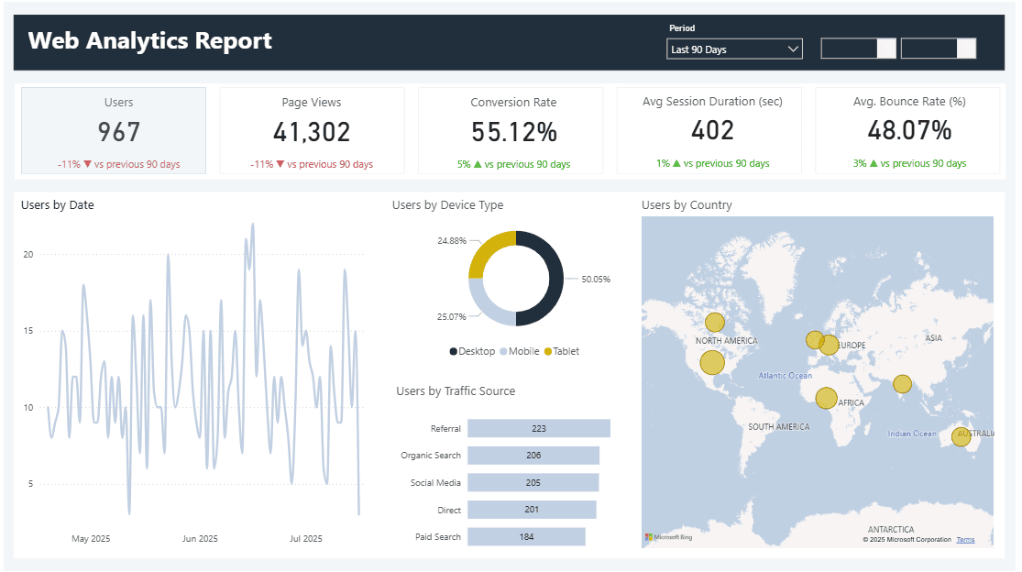
Task: Click the Avg. Bounce Rate card
Action: (908, 130)
